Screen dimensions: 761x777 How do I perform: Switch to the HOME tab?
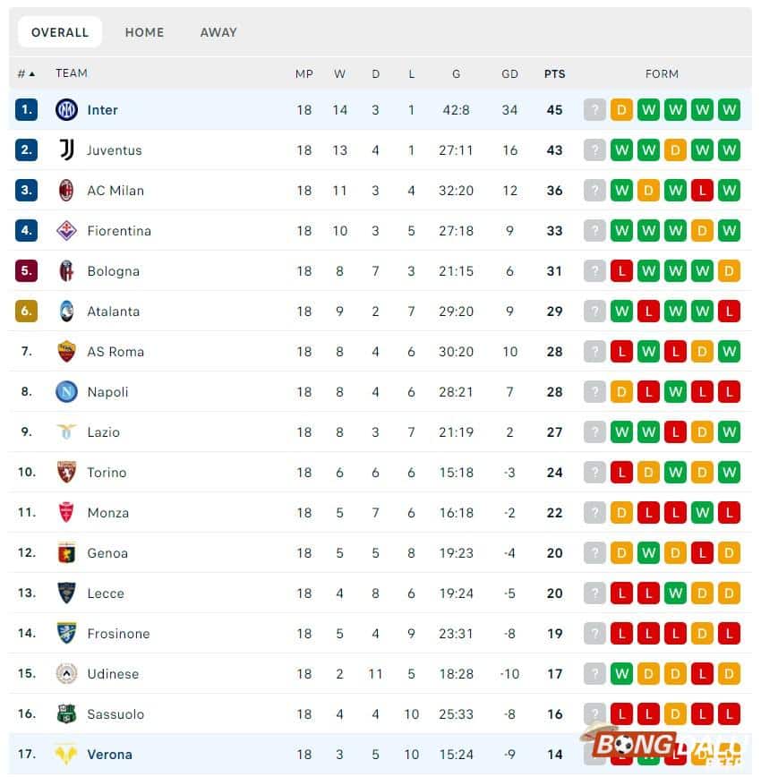click(144, 31)
